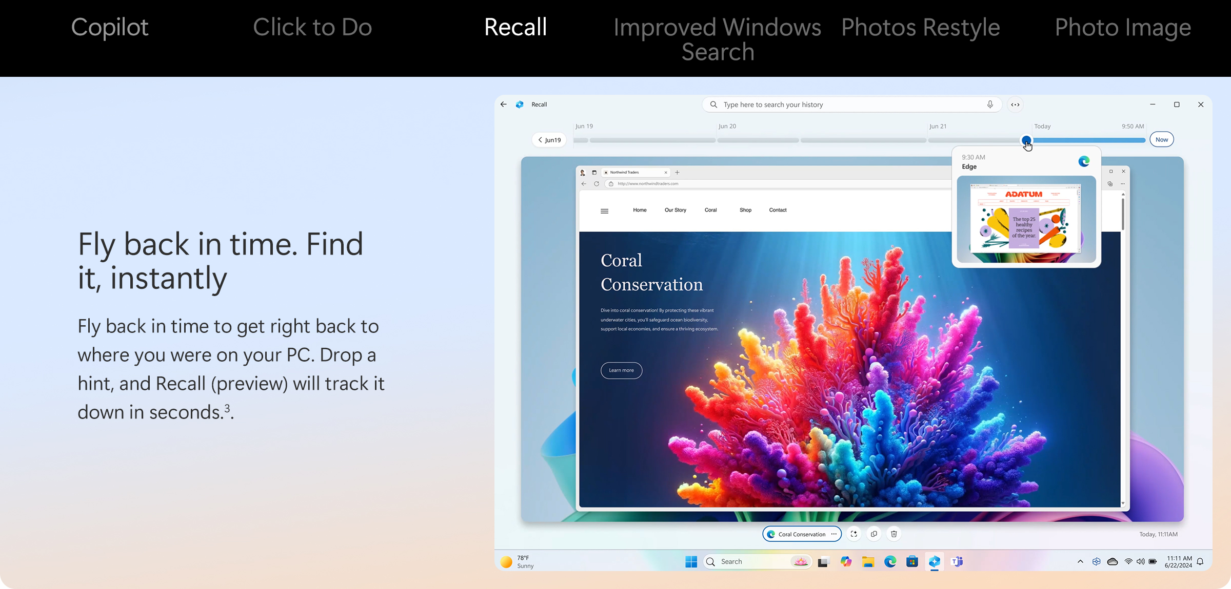Click the Jun 21 timeline segment
This screenshot has height=589, width=1231.
(x=974, y=140)
